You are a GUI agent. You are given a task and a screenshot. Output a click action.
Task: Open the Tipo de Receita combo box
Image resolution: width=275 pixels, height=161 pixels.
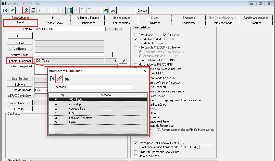(41, 90)
